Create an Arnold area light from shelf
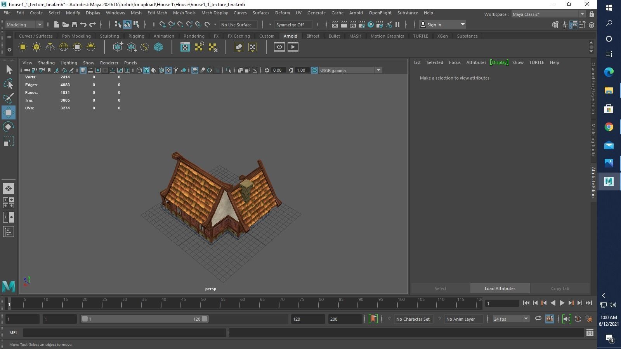 pos(23,47)
